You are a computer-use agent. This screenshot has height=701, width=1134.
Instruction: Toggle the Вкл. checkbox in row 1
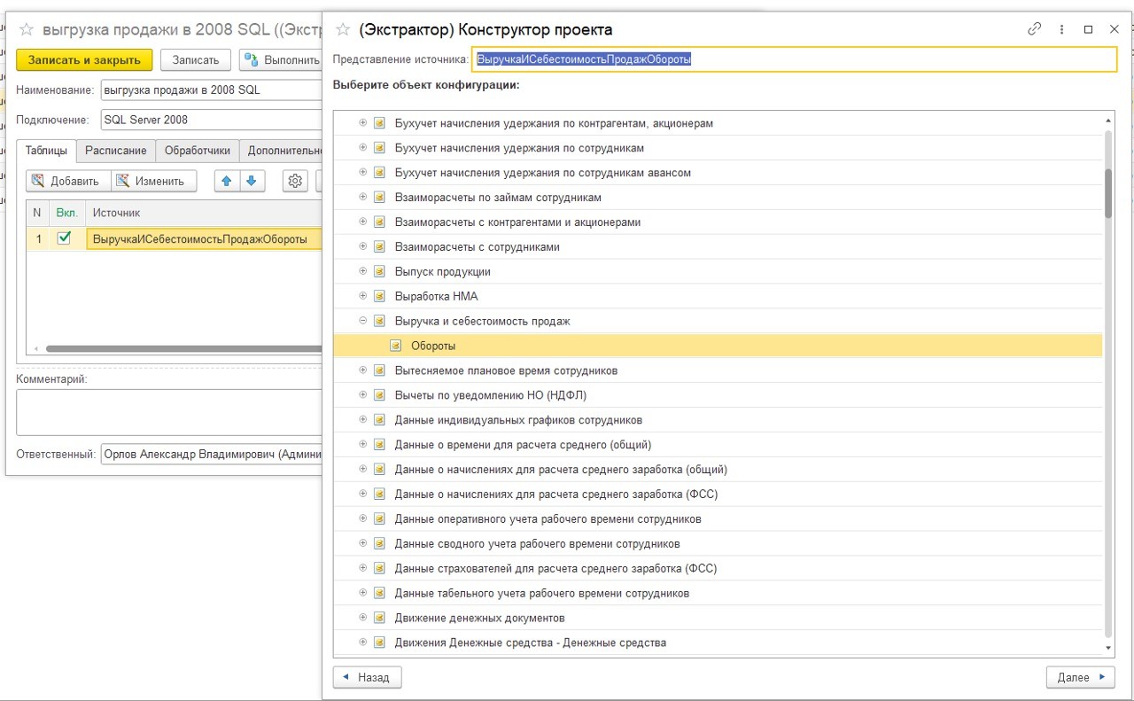[x=64, y=238]
